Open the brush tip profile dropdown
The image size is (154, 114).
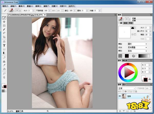coord(135,28)
